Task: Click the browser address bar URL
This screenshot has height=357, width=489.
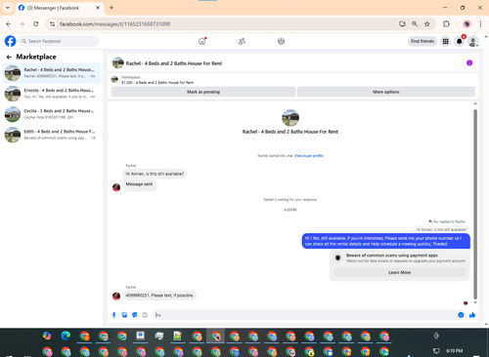Action: (x=114, y=24)
